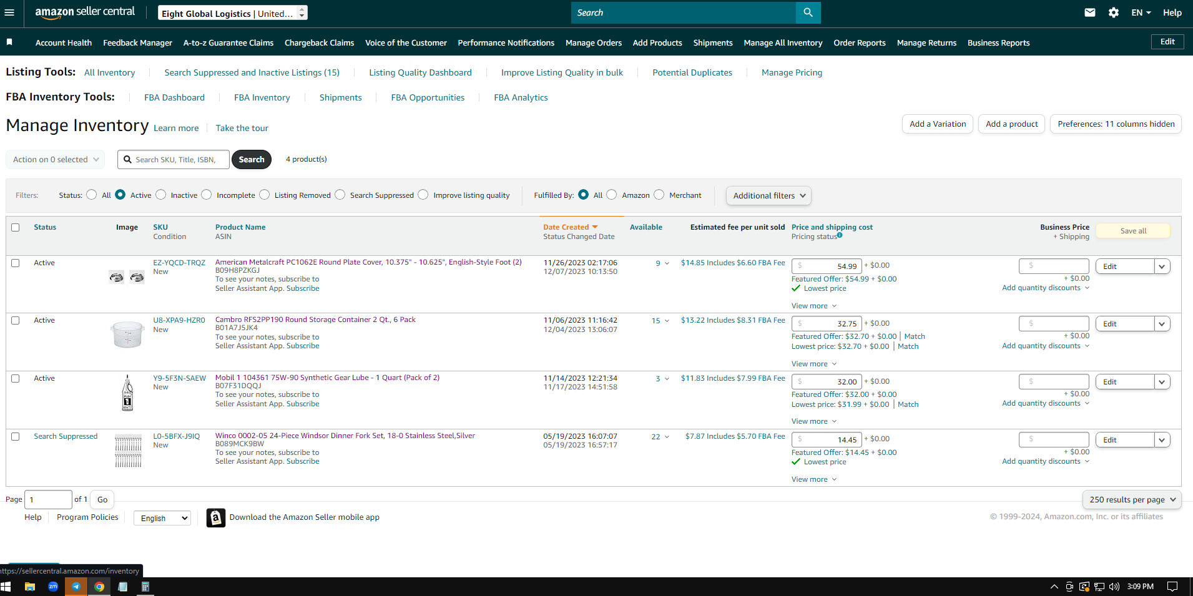Viewport: 1193px width, 596px height.
Task: Expand the Additional filters dropdown
Action: 768,196
